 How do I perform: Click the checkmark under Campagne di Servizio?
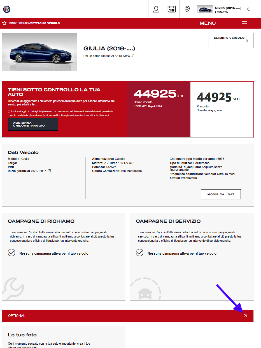coord(139,253)
